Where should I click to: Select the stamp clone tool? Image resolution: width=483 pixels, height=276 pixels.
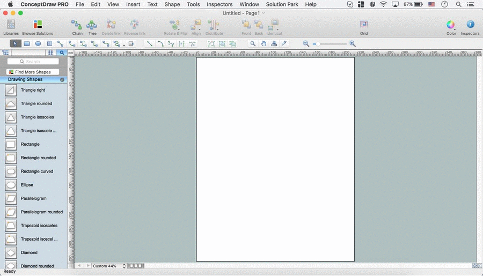[x=274, y=44]
